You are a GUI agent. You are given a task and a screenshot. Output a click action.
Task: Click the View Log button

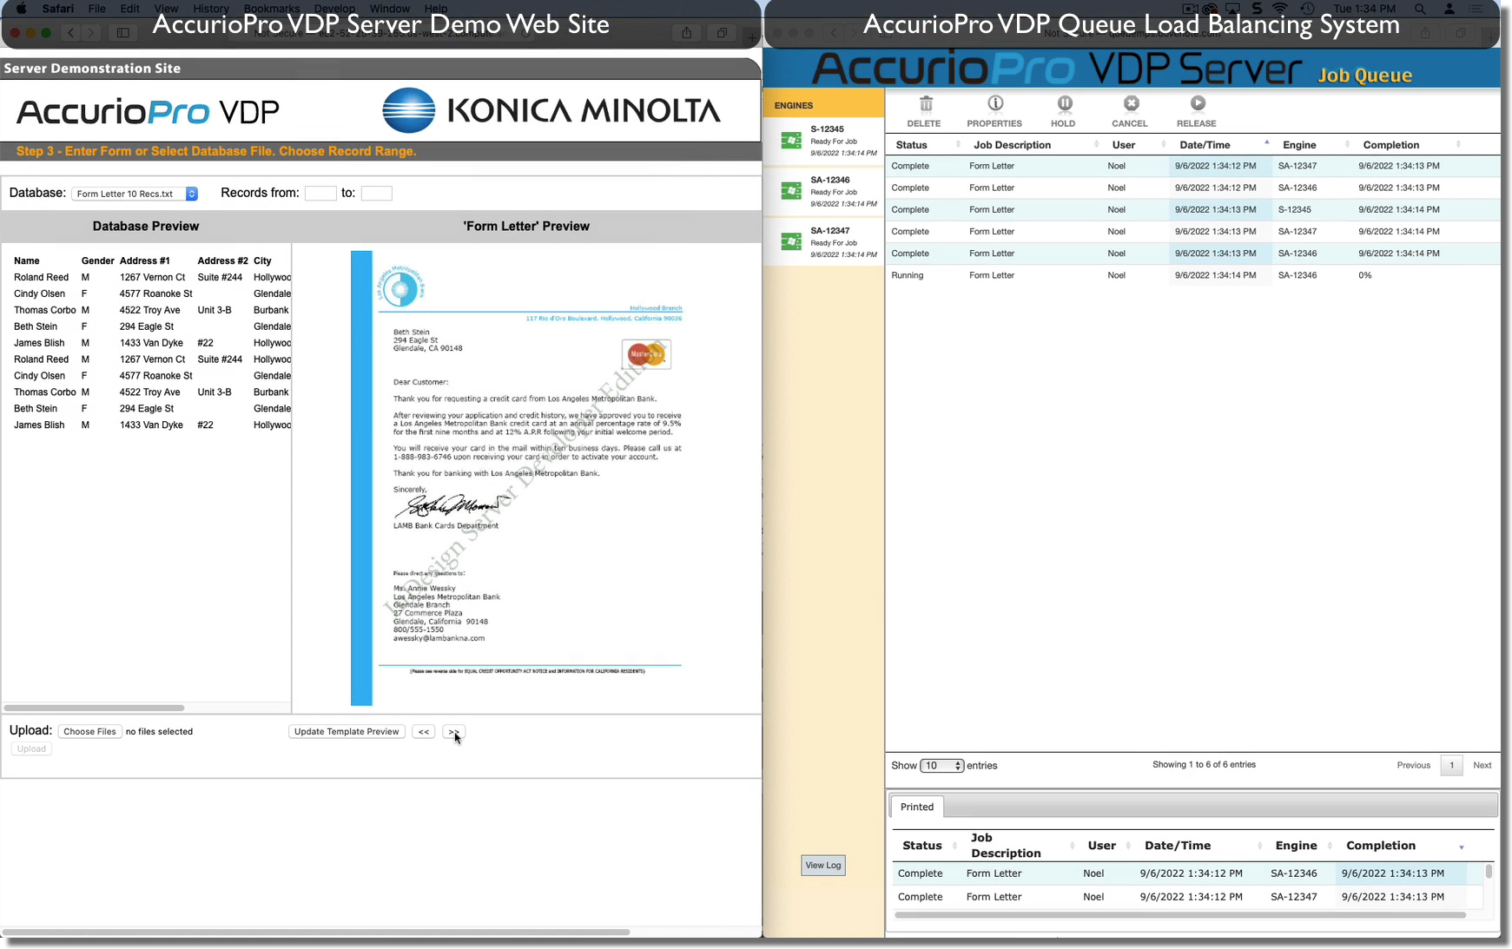tap(822, 866)
